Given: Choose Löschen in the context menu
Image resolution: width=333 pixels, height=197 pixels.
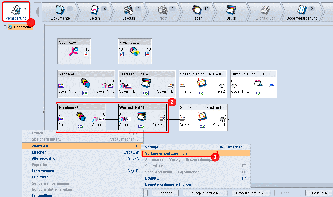Looking at the screenshot, I should pos(83,152).
